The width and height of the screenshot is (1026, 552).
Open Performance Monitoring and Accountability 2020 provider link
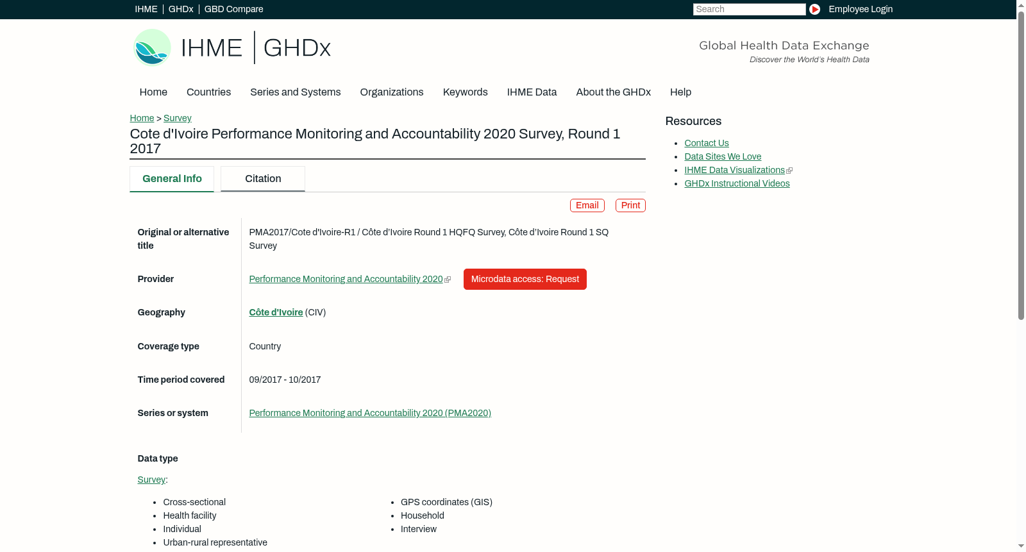click(346, 279)
